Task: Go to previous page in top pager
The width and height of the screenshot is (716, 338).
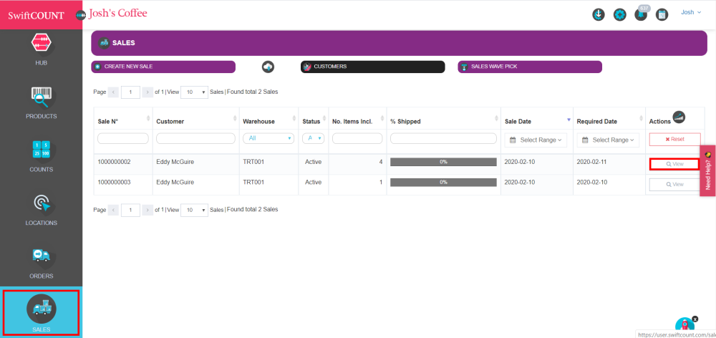Action: point(113,92)
